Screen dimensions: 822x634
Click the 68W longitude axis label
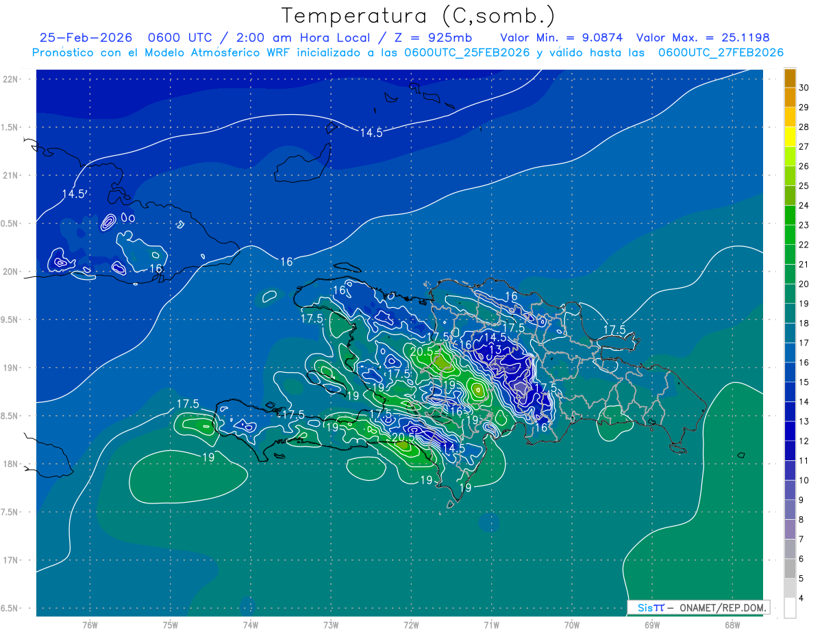tap(732, 624)
